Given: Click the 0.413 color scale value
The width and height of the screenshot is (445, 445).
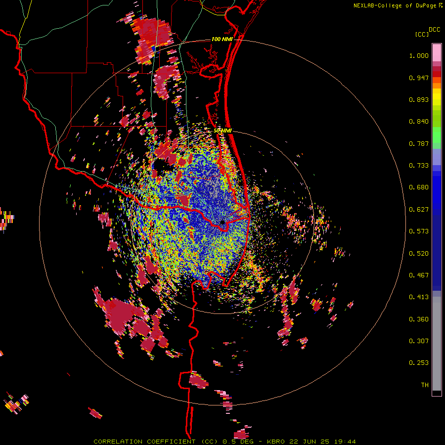Looking at the screenshot, I should click(x=419, y=297).
